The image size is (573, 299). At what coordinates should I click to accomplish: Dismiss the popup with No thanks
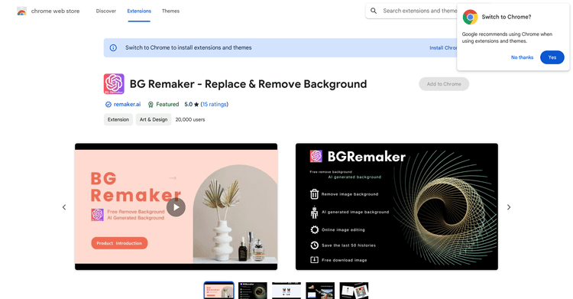click(522, 57)
